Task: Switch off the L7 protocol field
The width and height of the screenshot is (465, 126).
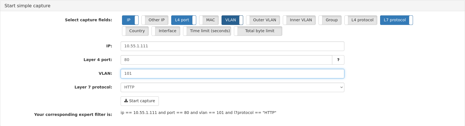Action: (x=396, y=20)
